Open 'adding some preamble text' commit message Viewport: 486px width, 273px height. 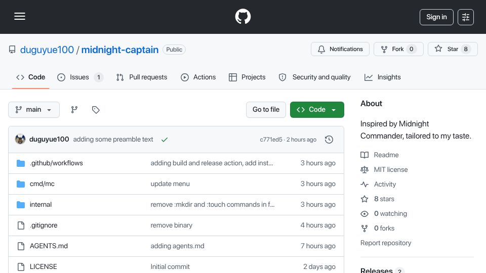point(113,140)
